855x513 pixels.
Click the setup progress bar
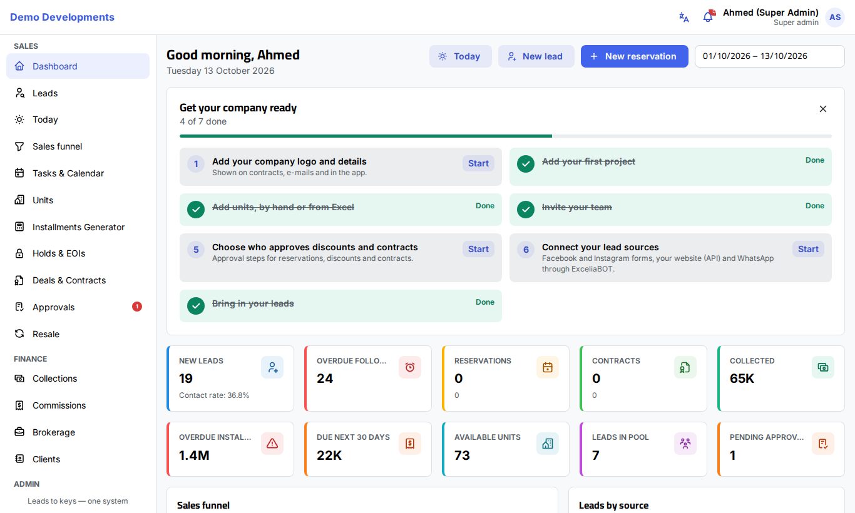pyautogui.click(x=506, y=136)
